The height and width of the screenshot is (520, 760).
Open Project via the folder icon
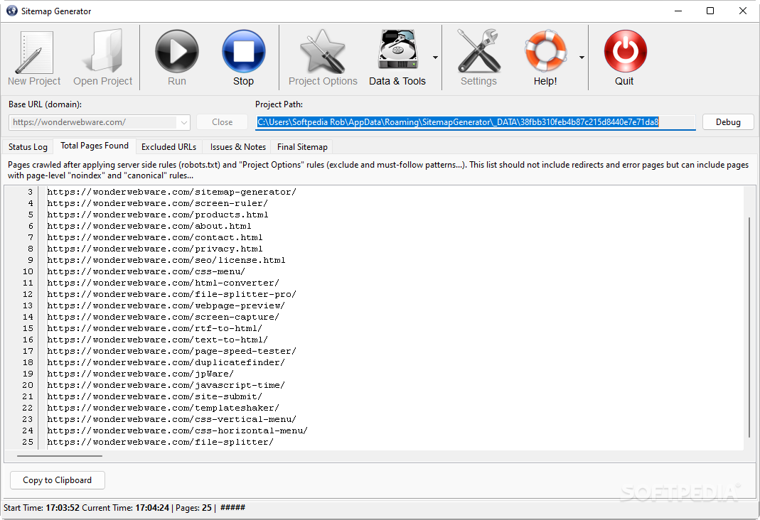(x=103, y=51)
